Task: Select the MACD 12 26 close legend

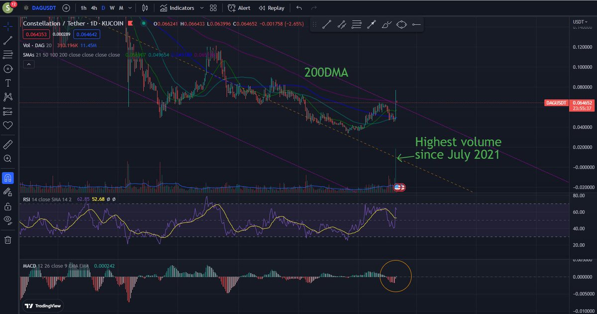Action: 56,266
